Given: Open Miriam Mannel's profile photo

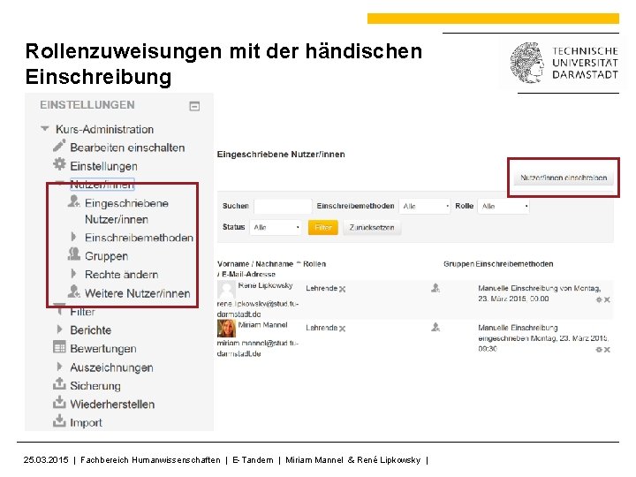Looking at the screenshot, I should pyautogui.click(x=226, y=329).
